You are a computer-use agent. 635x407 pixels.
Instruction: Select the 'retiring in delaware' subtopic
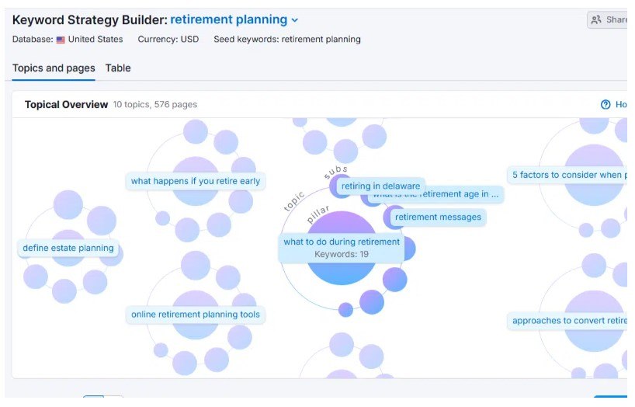point(380,186)
